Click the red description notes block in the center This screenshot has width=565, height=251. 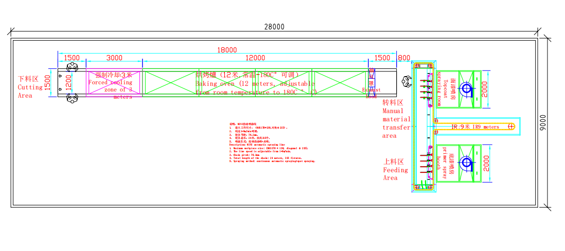(272, 142)
